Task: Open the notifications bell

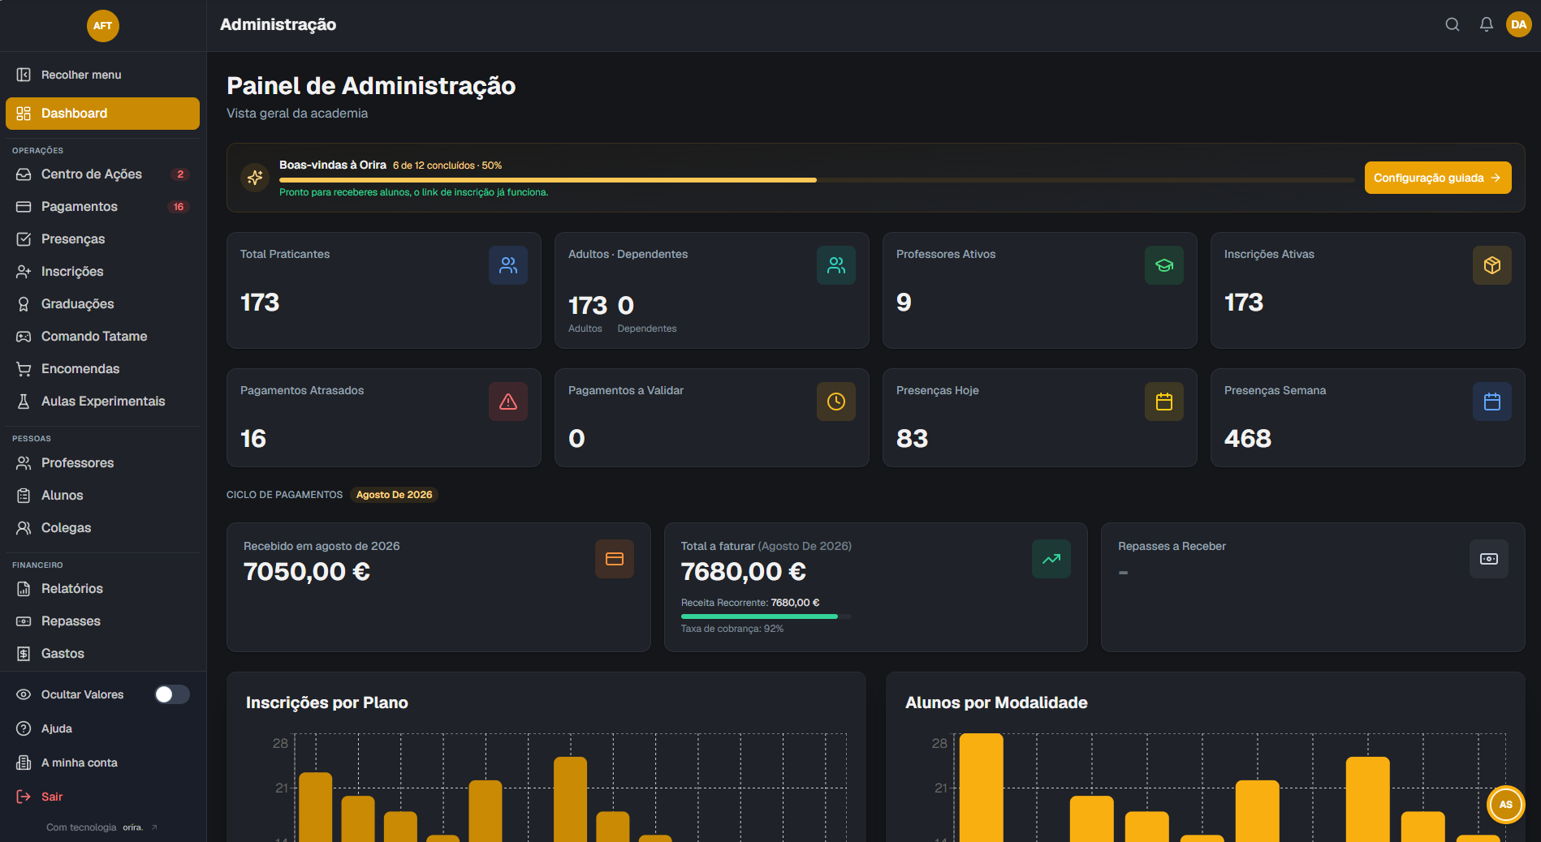Action: tap(1487, 24)
